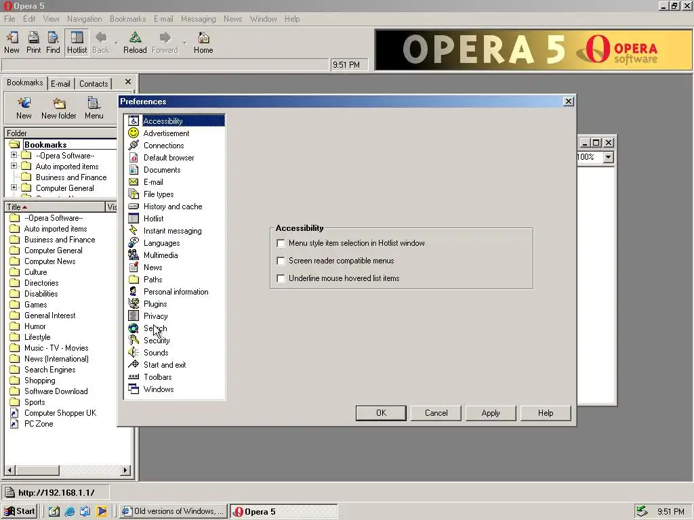Select the Toolbars preferences icon

(x=134, y=376)
